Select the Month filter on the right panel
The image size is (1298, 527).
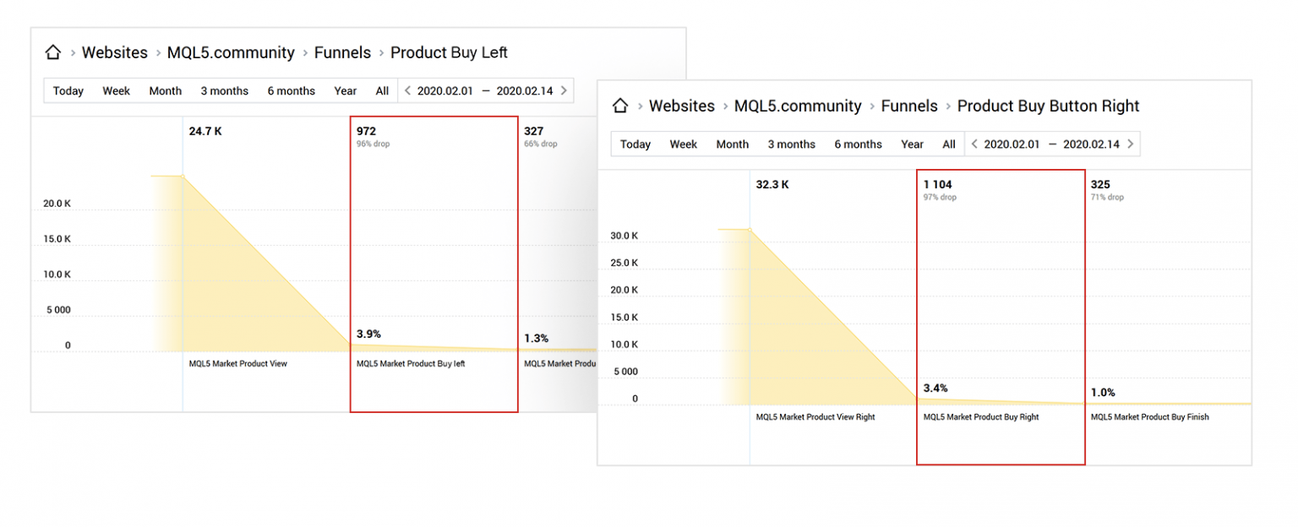[732, 144]
